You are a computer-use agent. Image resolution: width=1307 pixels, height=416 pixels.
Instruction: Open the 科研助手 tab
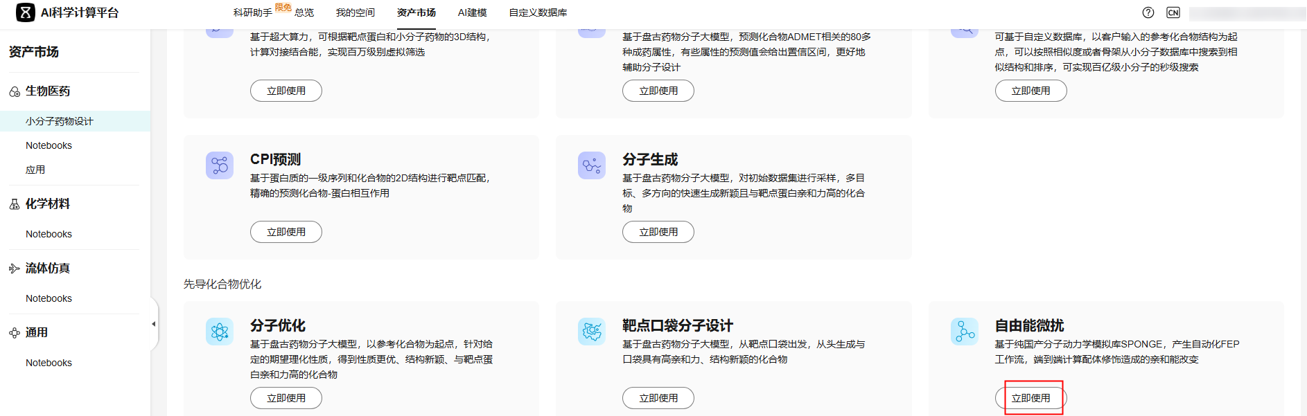[252, 12]
